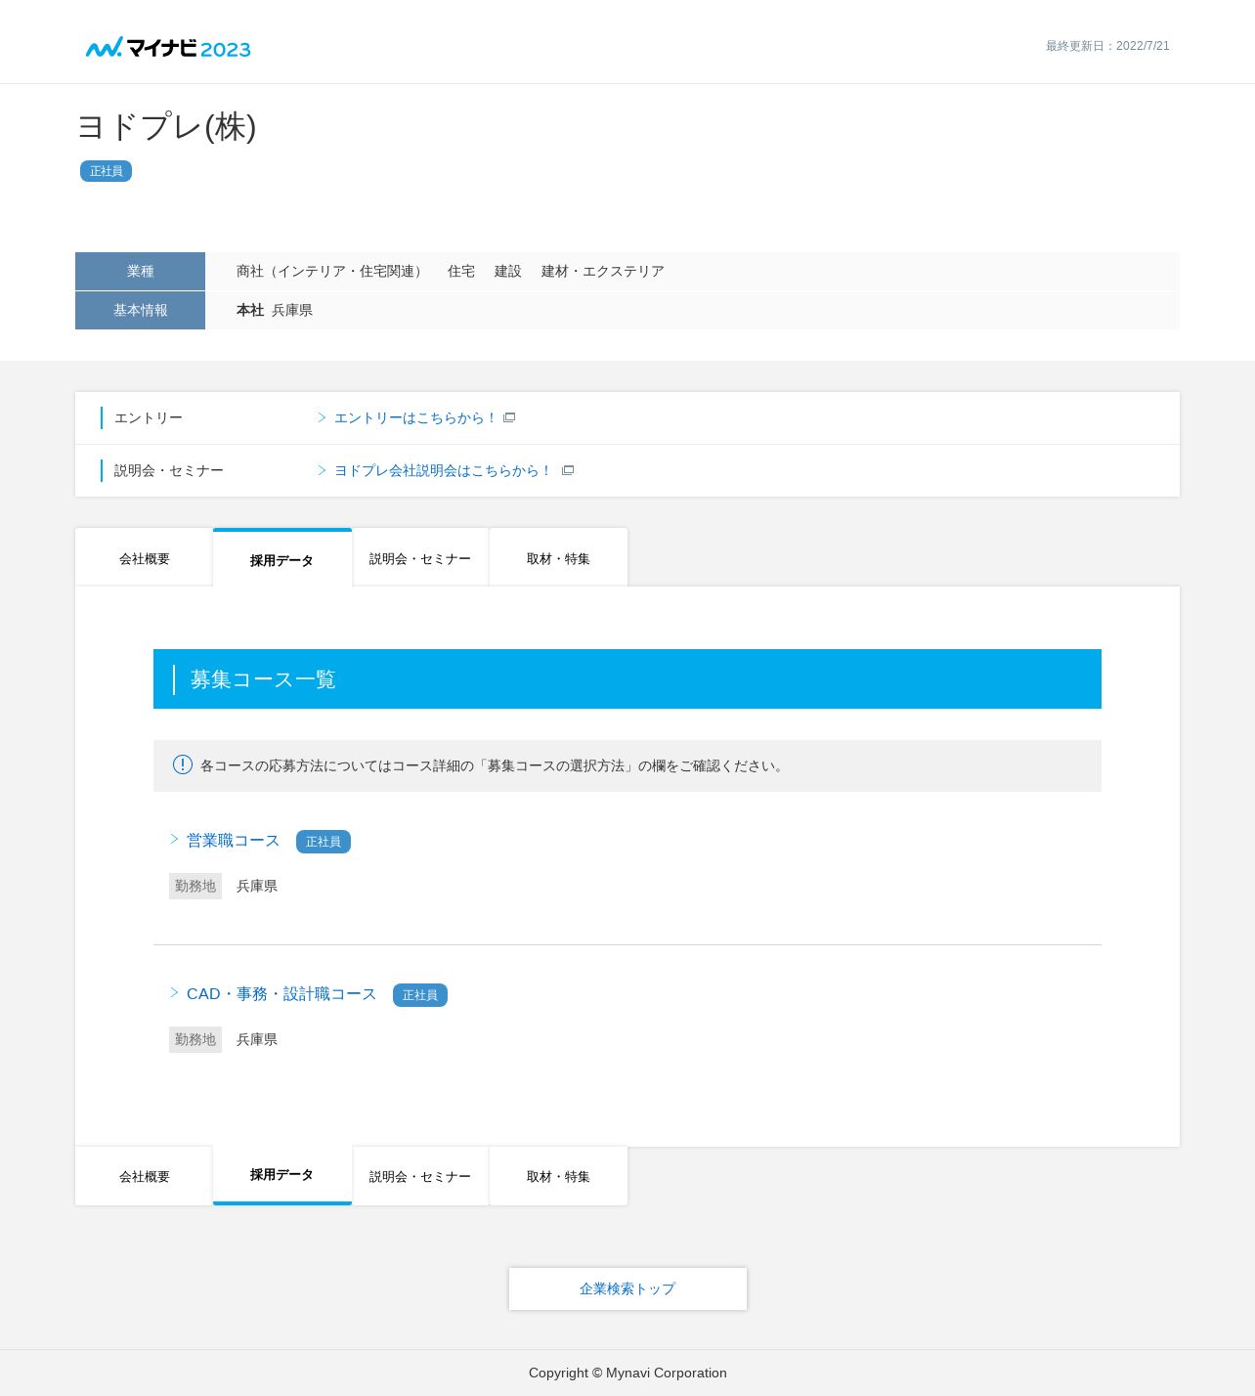
Task: Click 正社員 badge beside 営業職コース
Action: [324, 842]
